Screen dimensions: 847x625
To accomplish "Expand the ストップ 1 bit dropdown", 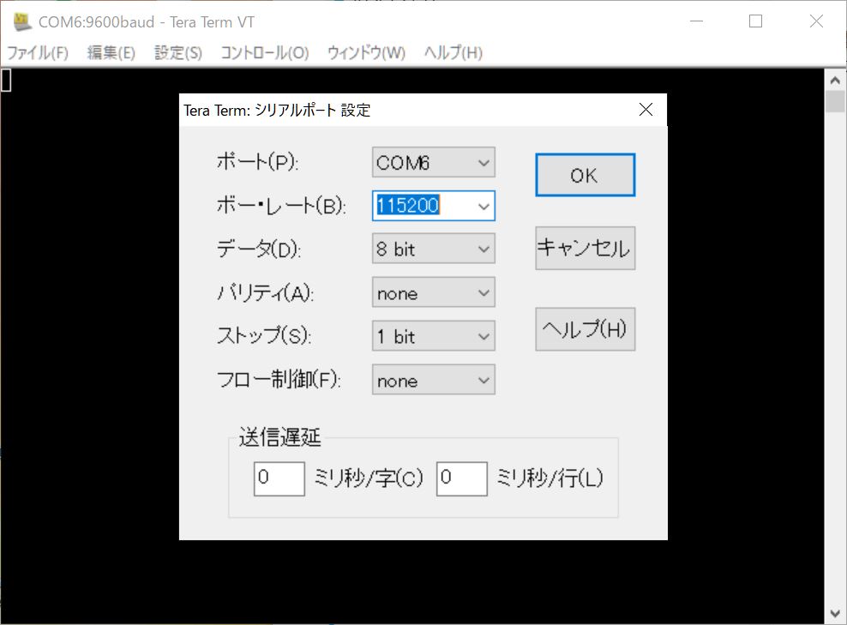I will [x=433, y=336].
